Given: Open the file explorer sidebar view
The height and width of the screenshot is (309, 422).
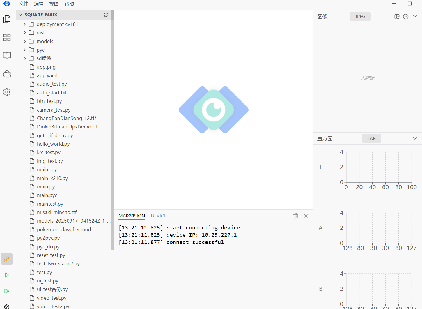Looking at the screenshot, I should (x=7, y=19).
